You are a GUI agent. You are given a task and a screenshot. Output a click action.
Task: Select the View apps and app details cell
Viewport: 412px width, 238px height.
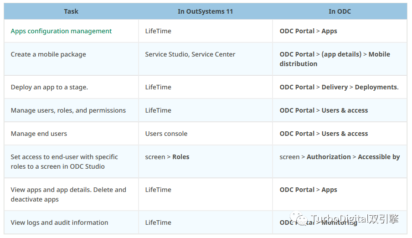coord(68,194)
